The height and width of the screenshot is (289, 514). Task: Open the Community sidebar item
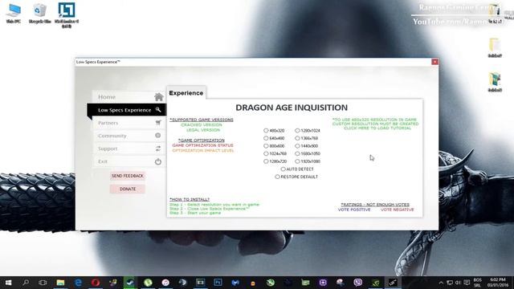point(128,136)
